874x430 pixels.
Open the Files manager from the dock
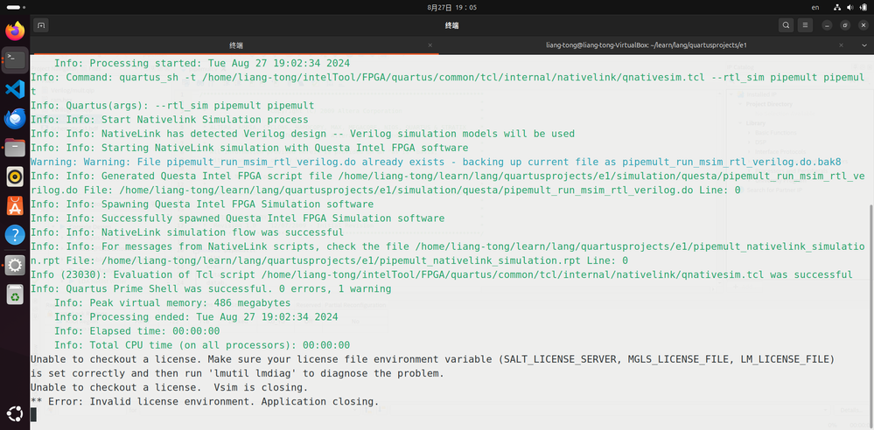click(x=15, y=148)
